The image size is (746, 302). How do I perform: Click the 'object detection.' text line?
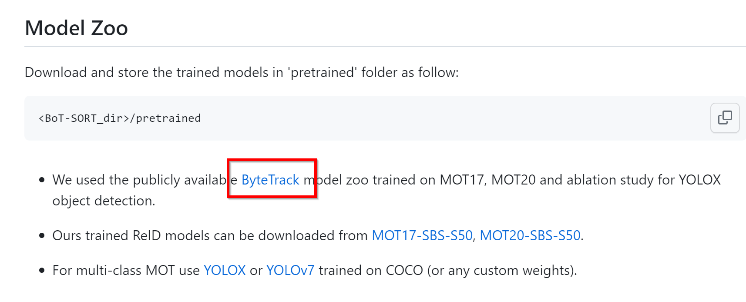point(104,201)
